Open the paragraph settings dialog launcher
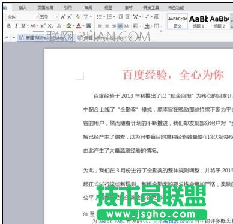The image size is (233, 224). point(162,31)
